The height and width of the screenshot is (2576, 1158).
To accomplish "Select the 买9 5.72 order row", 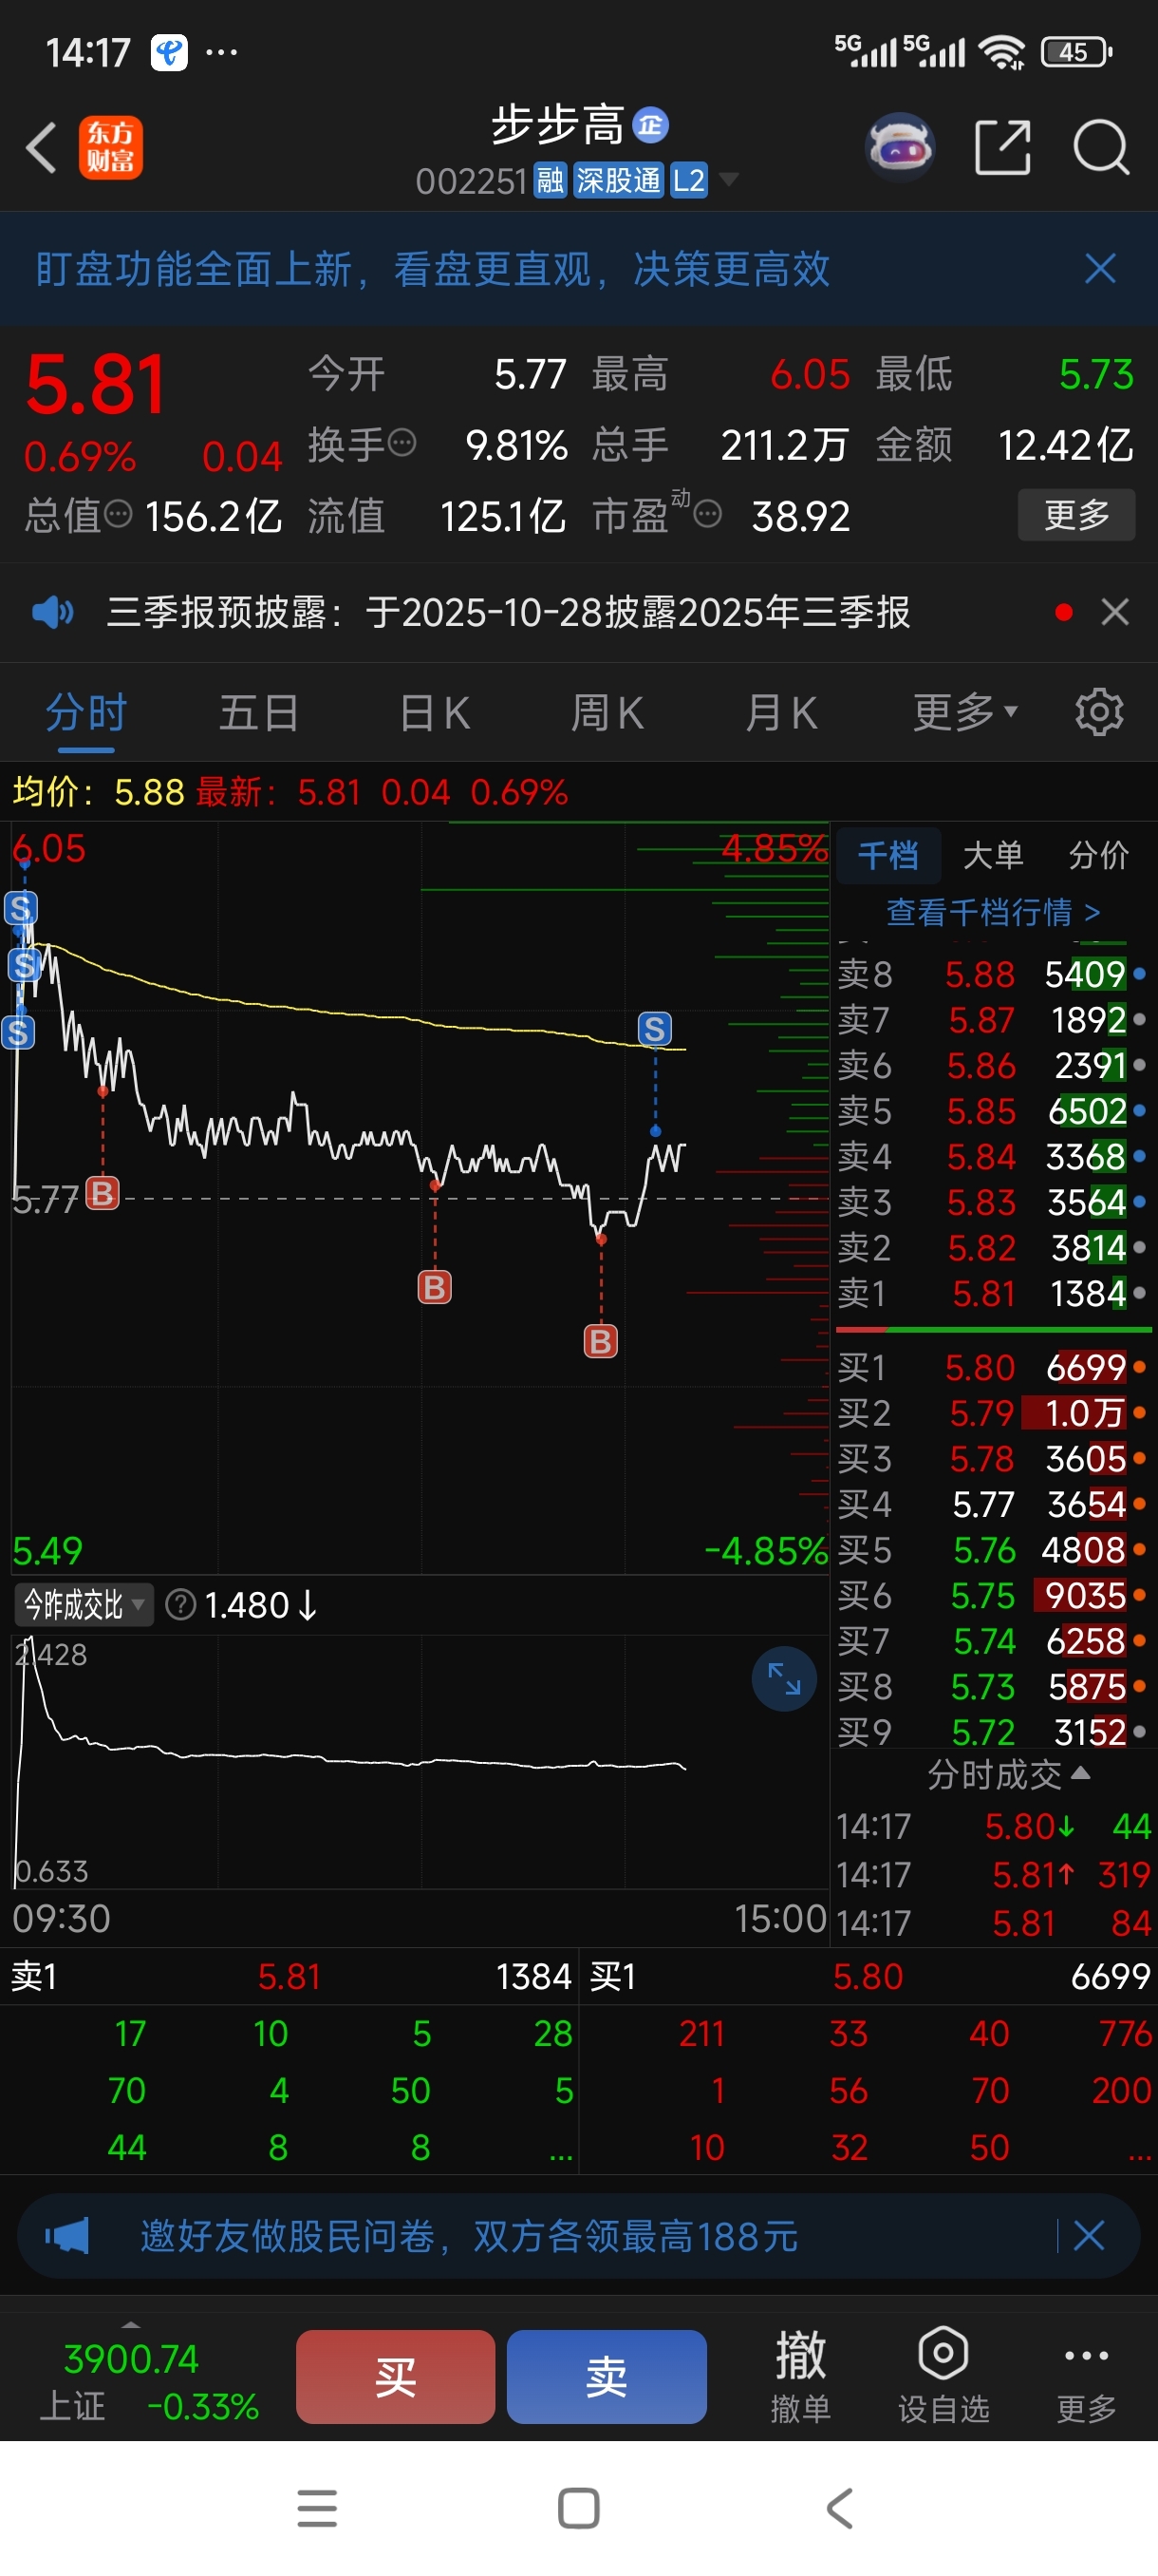I will pos(992,1731).
